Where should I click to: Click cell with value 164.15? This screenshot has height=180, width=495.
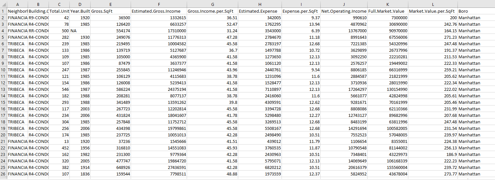point(433,31)
